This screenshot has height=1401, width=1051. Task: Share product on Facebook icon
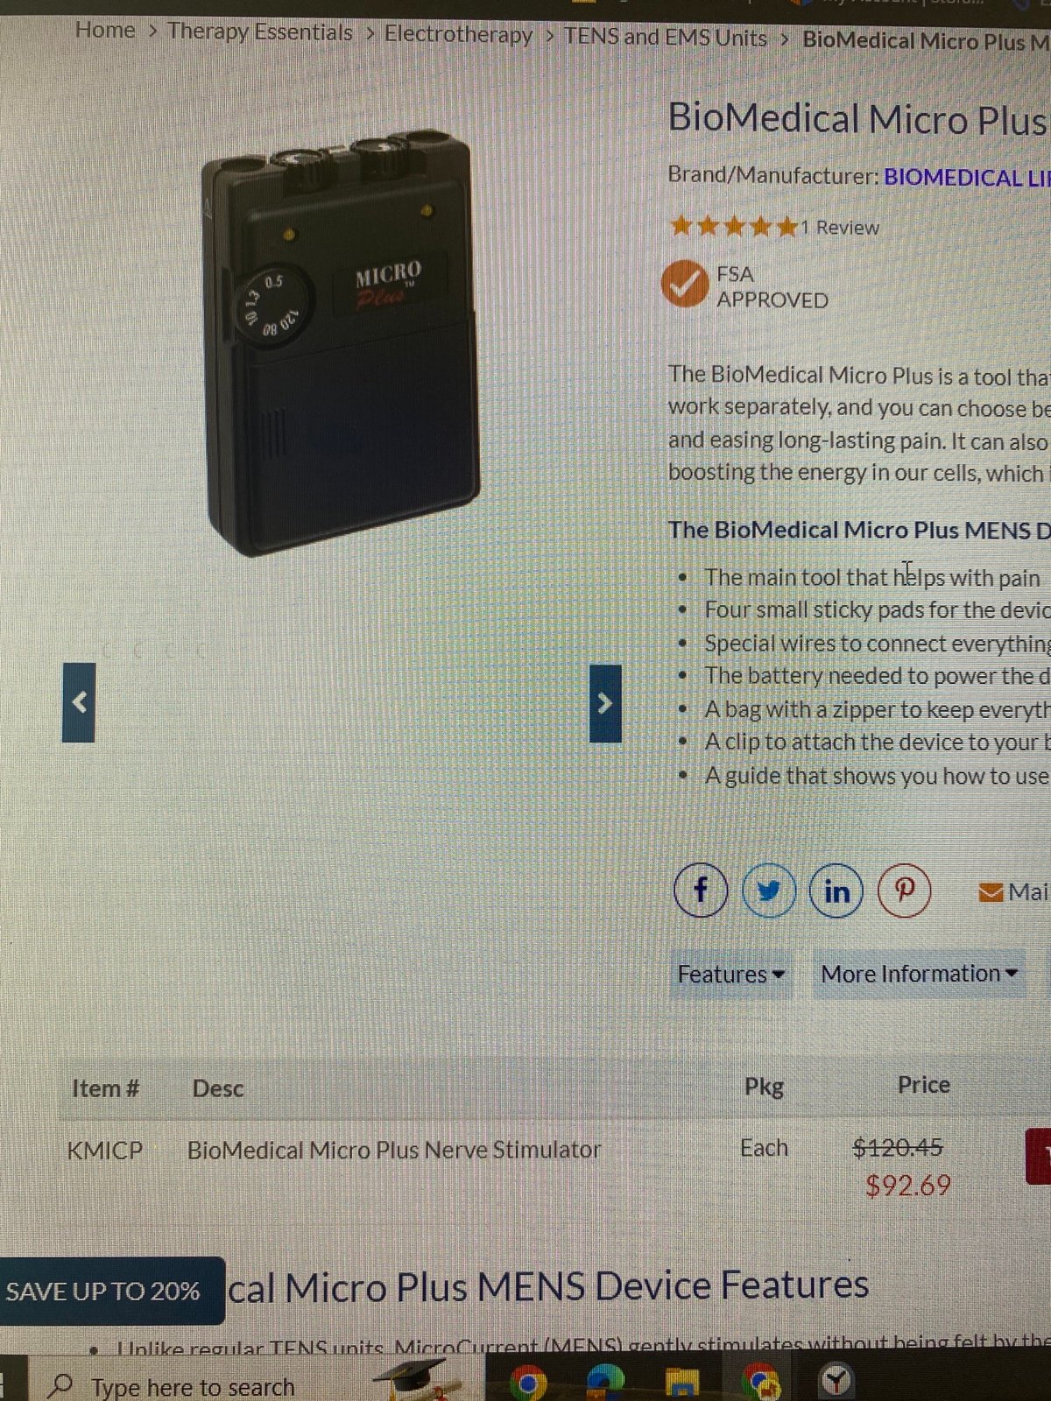[701, 890]
